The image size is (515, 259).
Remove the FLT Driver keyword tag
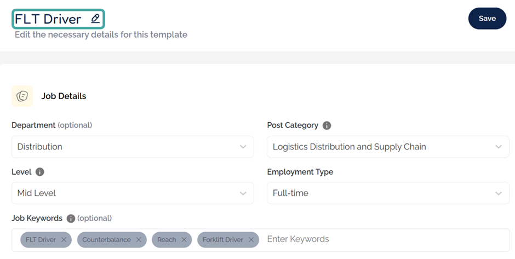[64, 240]
